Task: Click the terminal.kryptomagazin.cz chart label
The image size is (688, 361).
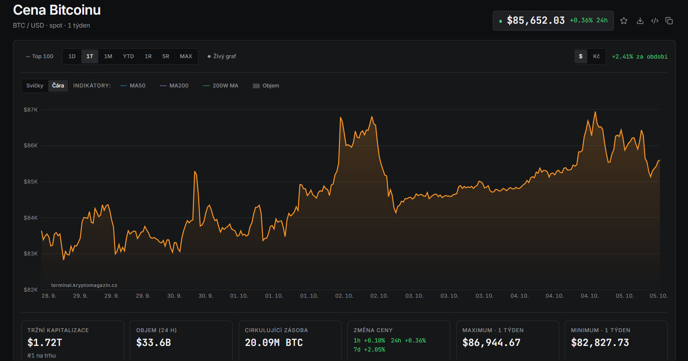Action: tap(84, 285)
